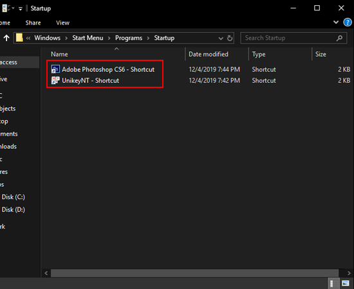
Task: Switch to Large icons view
Action: point(346,283)
